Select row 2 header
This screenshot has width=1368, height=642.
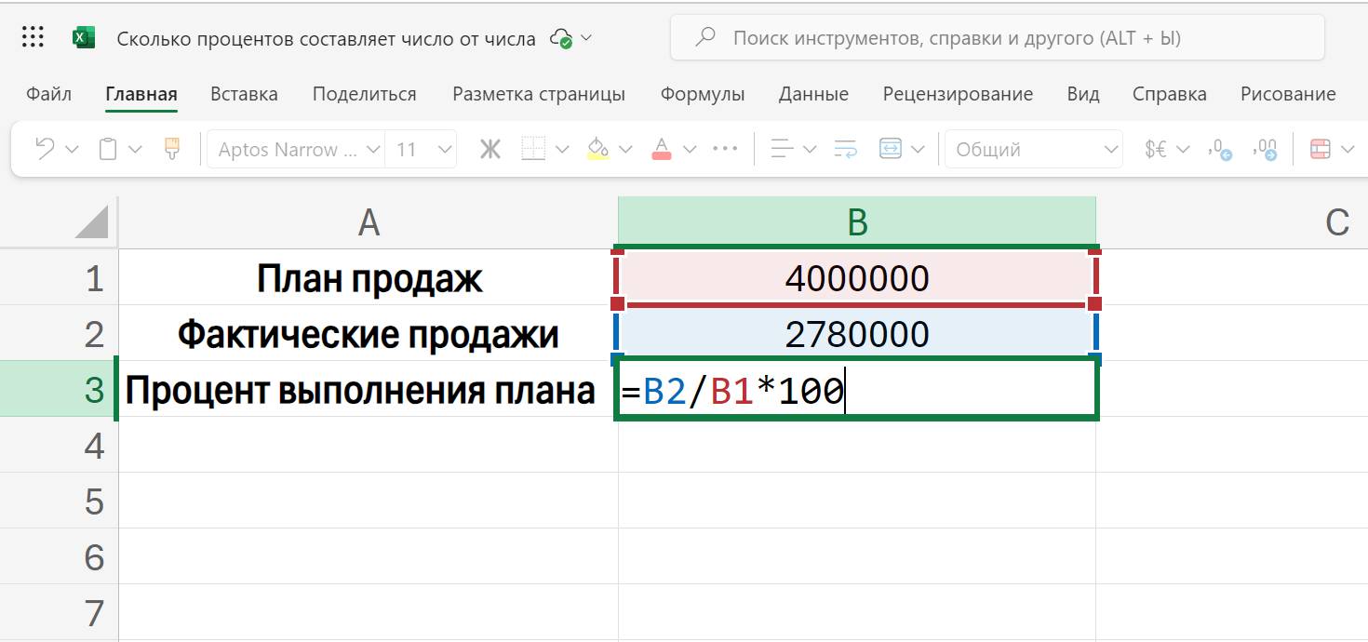click(60, 333)
